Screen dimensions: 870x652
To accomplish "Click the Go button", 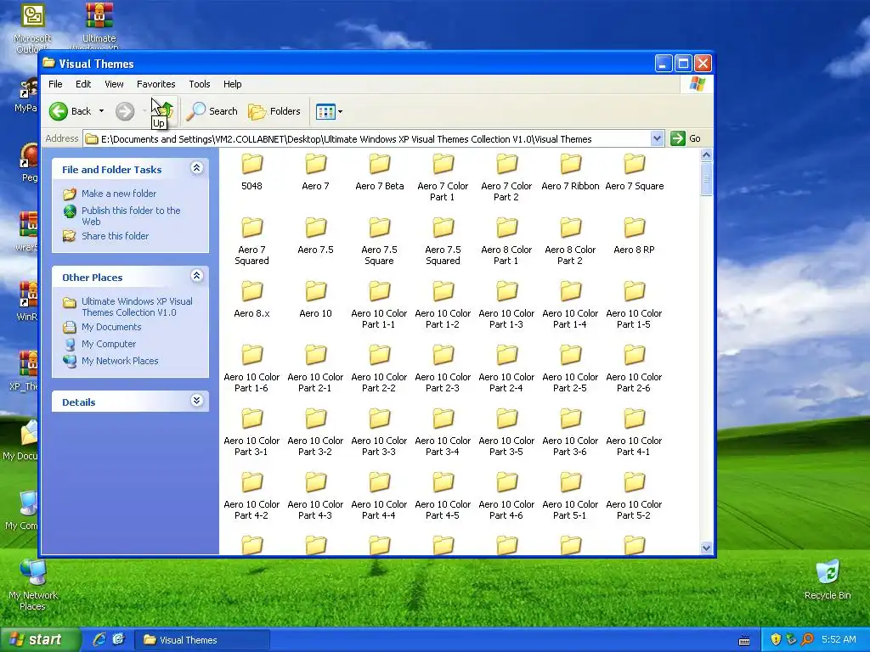I will (686, 138).
